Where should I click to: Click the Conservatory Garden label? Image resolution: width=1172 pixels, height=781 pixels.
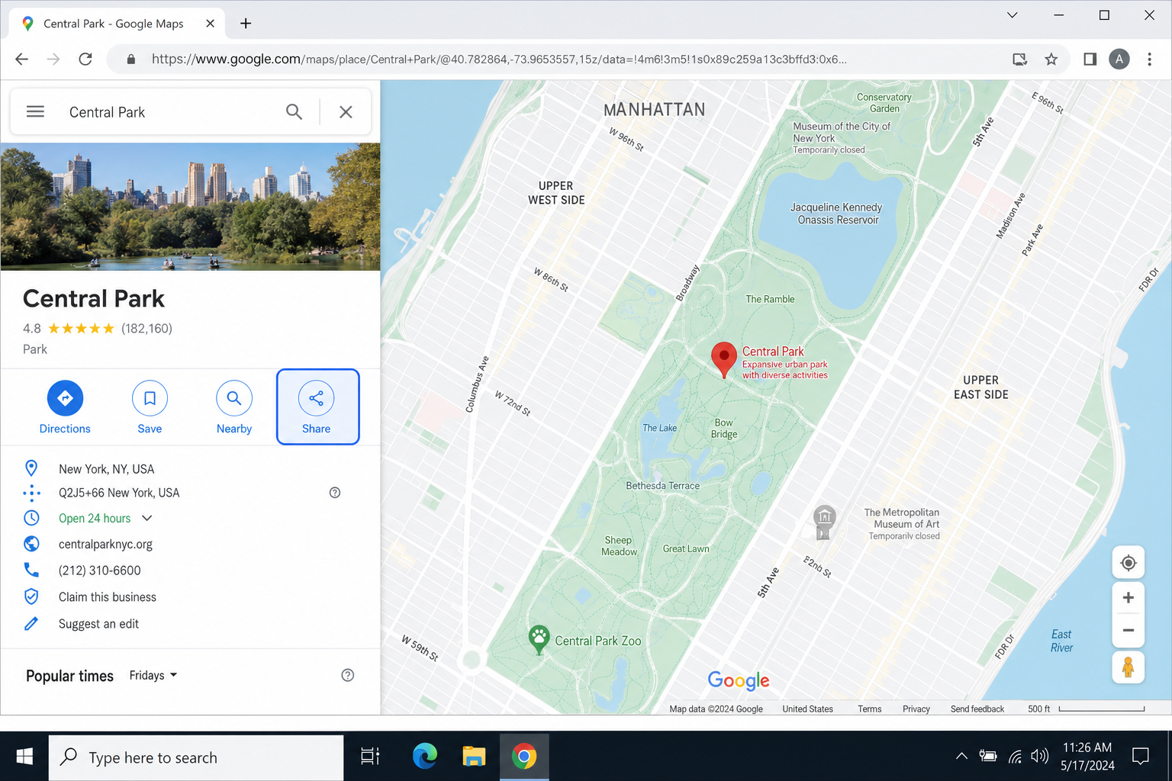tap(884, 103)
